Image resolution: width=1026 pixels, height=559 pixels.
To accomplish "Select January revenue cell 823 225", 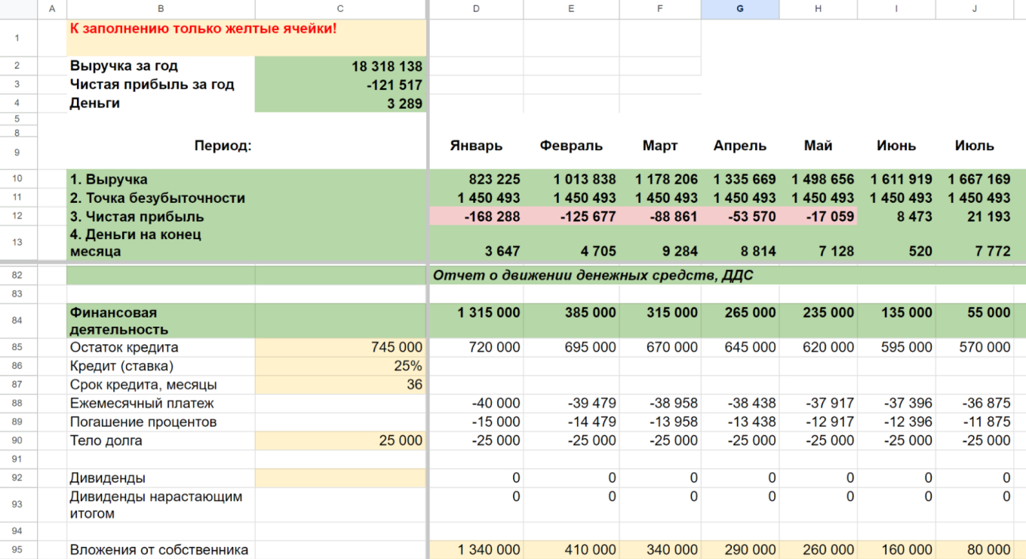I will [475, 180].
